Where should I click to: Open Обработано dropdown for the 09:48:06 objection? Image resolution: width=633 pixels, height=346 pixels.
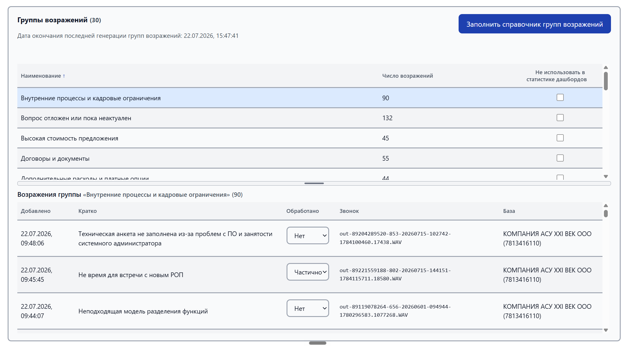tap(308, 235)
